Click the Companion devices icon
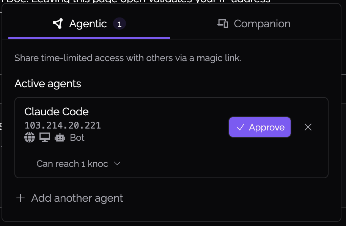This screenshot has height=226, width=346. 223,24
